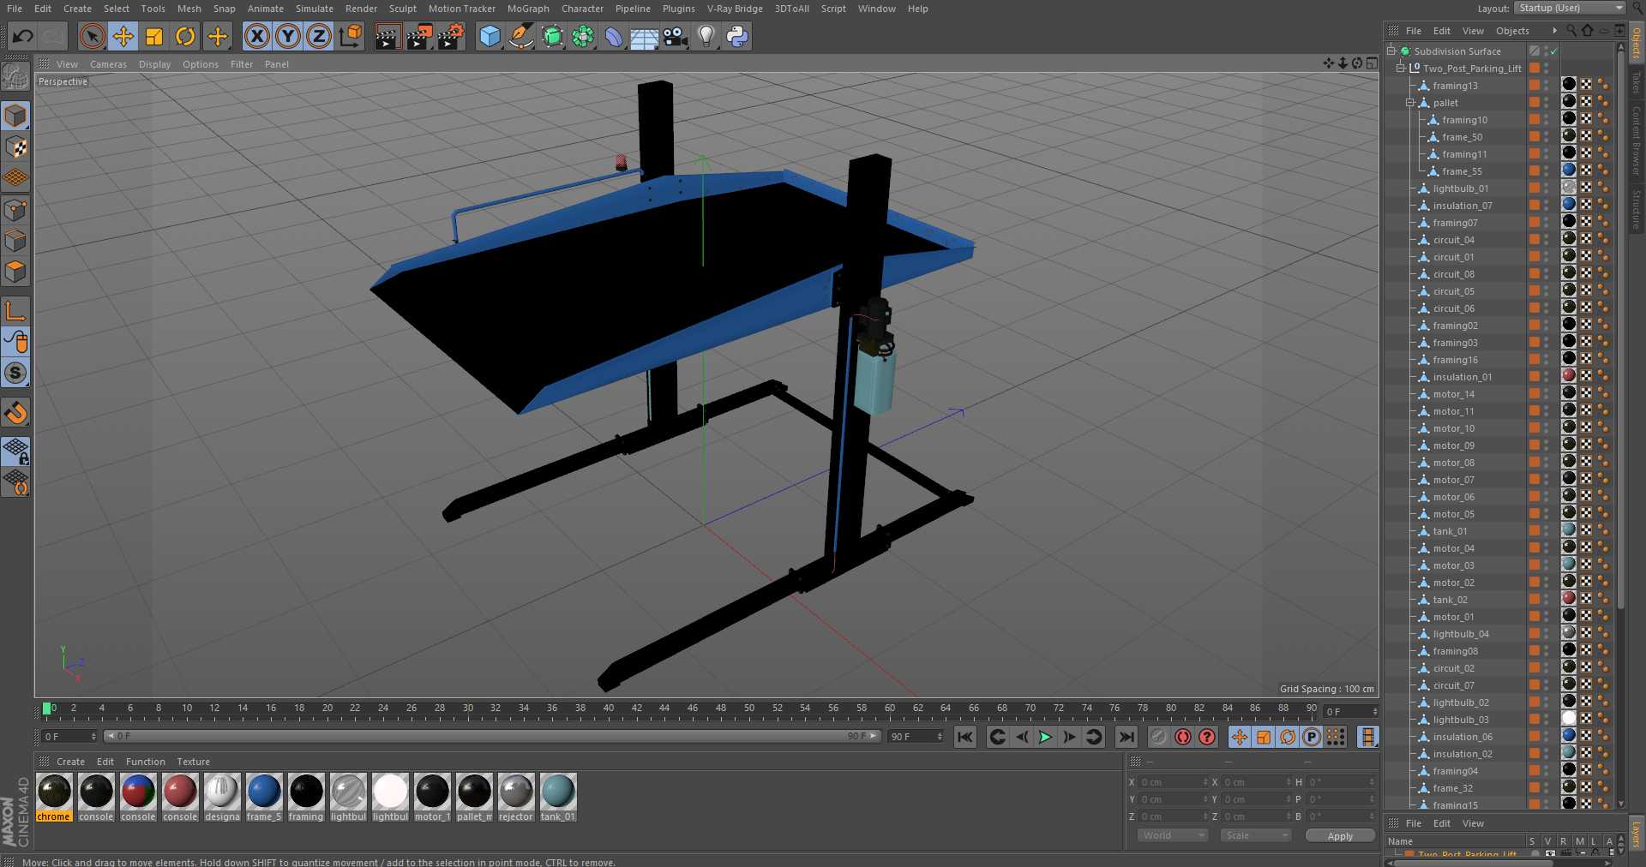Click the Play forward button
Image resolution: width=1646 pixels, height=867 pixels.
pos(1045,737)
